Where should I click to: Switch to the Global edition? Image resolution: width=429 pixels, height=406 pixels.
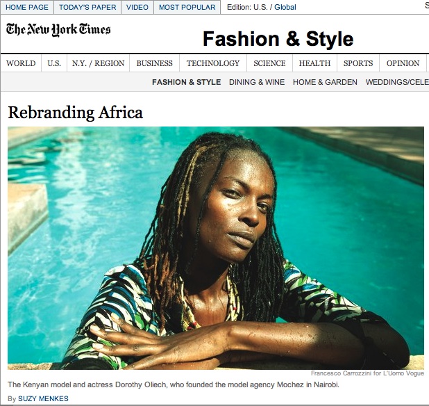tap(285, 7)
